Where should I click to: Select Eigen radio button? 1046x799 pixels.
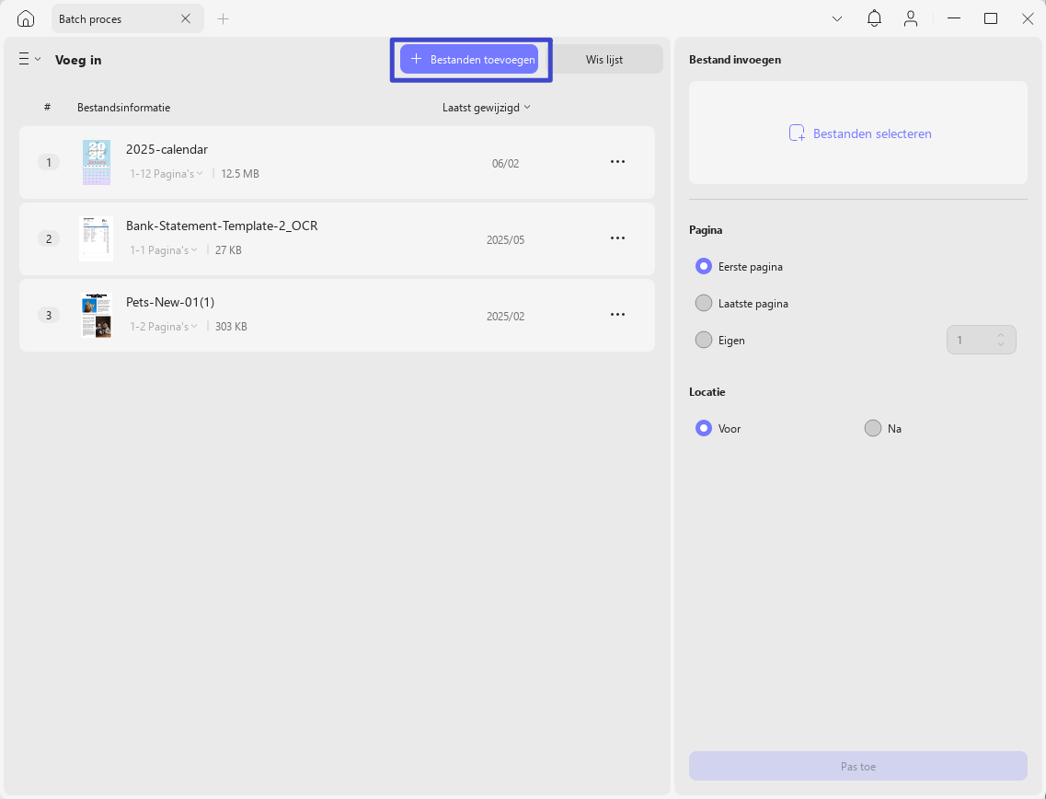coord(703,340)
